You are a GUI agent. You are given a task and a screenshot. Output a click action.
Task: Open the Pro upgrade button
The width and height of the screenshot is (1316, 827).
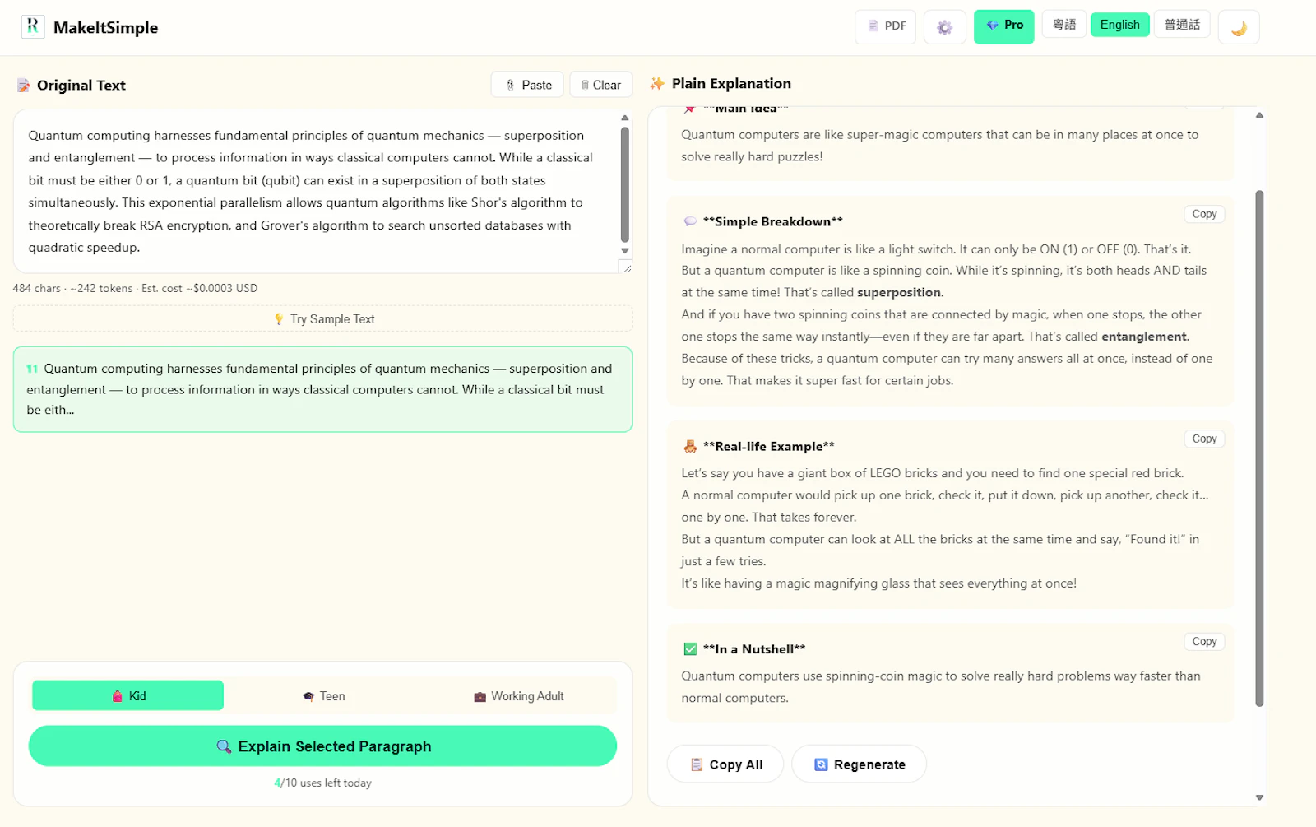[1003, 27]
